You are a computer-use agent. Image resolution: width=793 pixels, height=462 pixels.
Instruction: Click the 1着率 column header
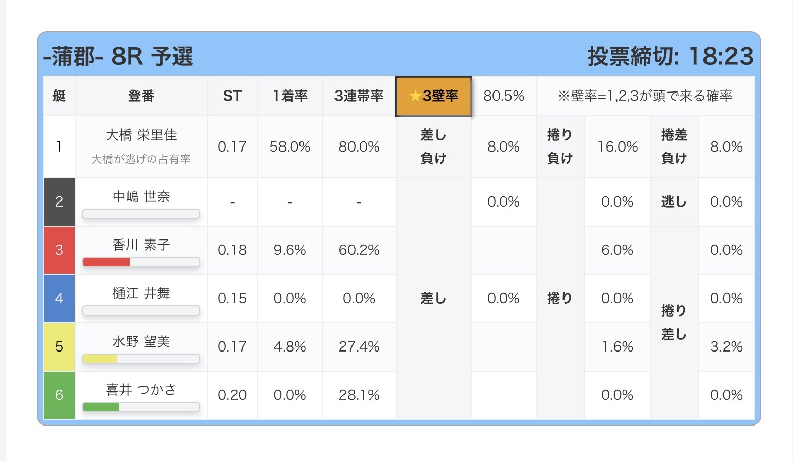tap(290, 96)
